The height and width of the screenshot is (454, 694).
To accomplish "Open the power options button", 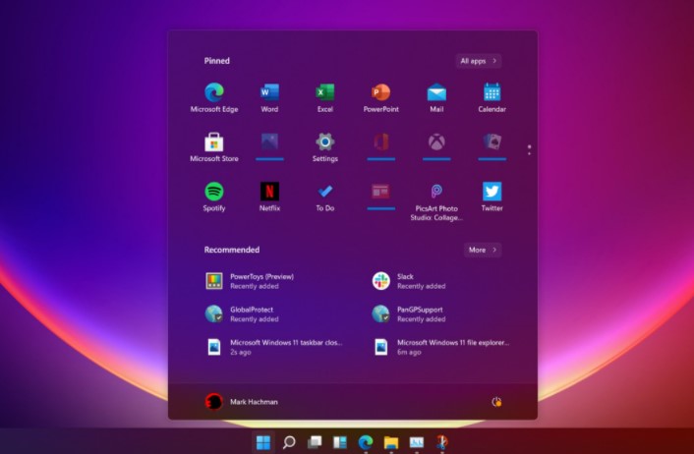I will pyautogui.click(x=496, y=402).
